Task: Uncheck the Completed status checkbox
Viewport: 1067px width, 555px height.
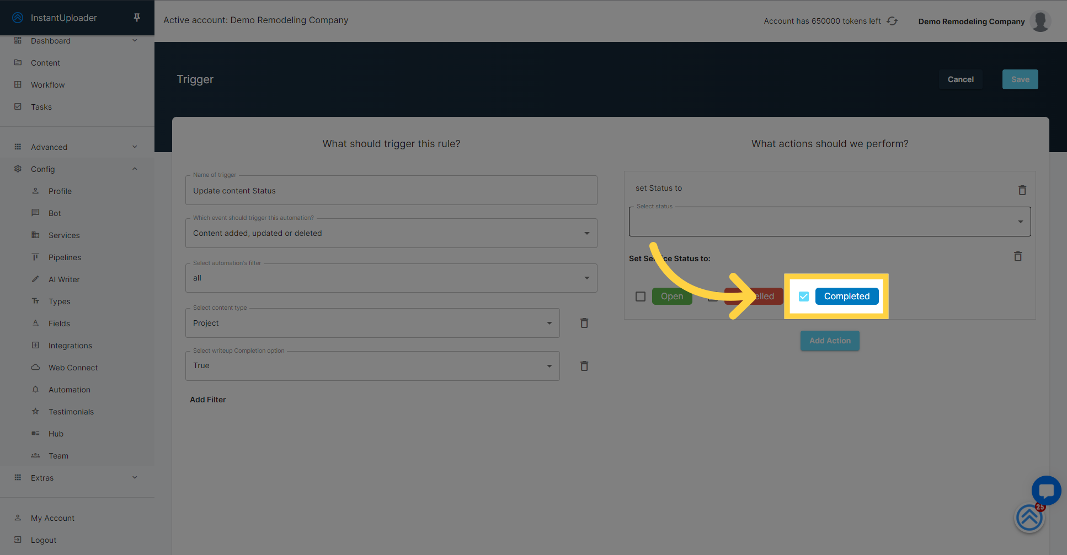Action: [804, 297]
